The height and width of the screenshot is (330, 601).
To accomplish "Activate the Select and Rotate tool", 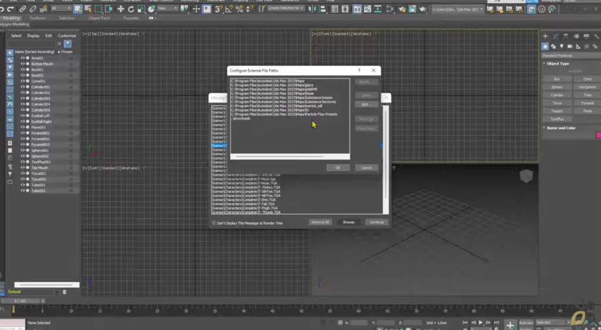I will (x=131, y=8).
